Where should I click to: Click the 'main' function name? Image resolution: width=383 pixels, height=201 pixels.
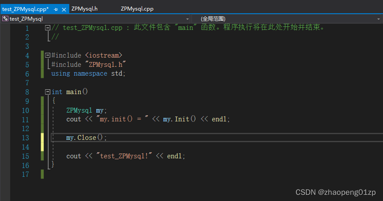(74, 92)
